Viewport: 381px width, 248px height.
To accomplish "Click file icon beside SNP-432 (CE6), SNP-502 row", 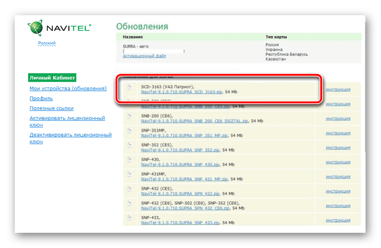I will (x=130, y=203).
